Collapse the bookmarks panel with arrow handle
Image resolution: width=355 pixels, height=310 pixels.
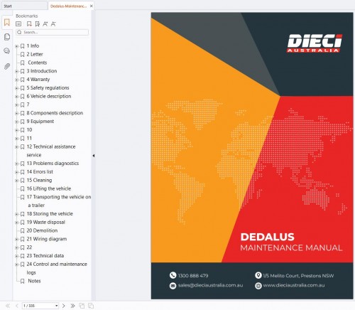(94, 156)
